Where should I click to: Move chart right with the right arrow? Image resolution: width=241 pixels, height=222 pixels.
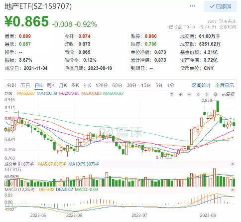point(207,94)
